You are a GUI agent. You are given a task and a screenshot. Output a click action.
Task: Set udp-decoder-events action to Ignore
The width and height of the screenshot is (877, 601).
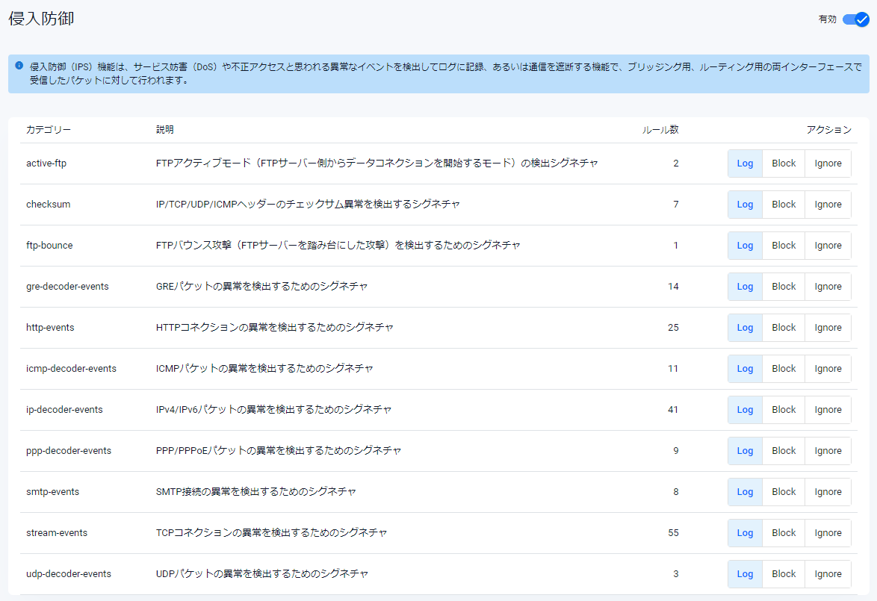pos(828,574)
